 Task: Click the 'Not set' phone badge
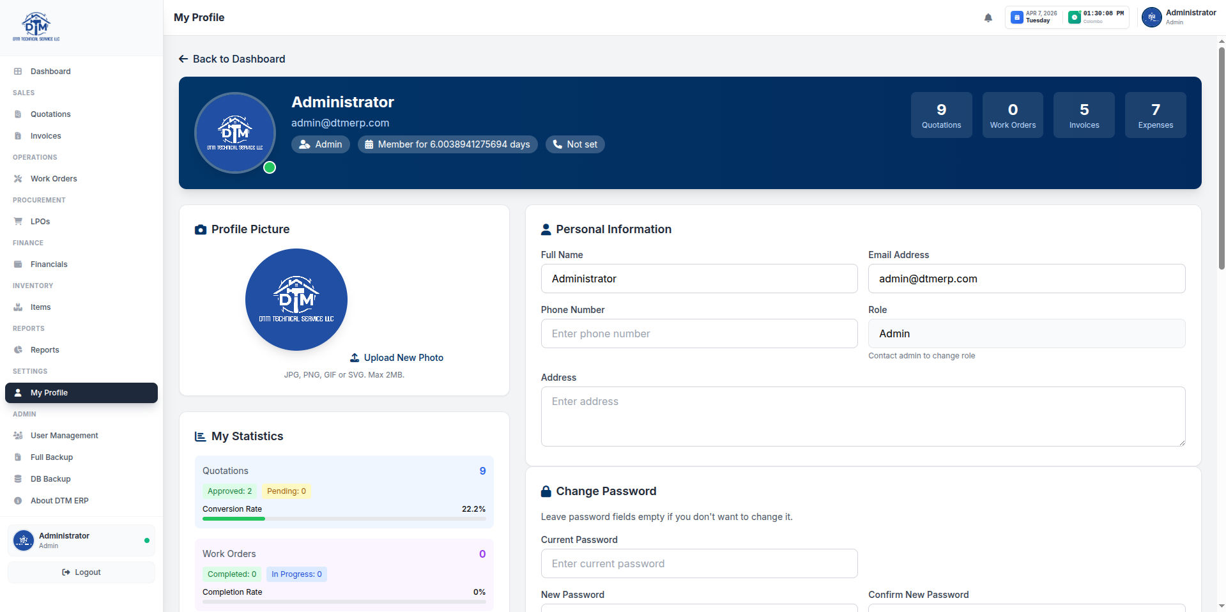(575, 144)
